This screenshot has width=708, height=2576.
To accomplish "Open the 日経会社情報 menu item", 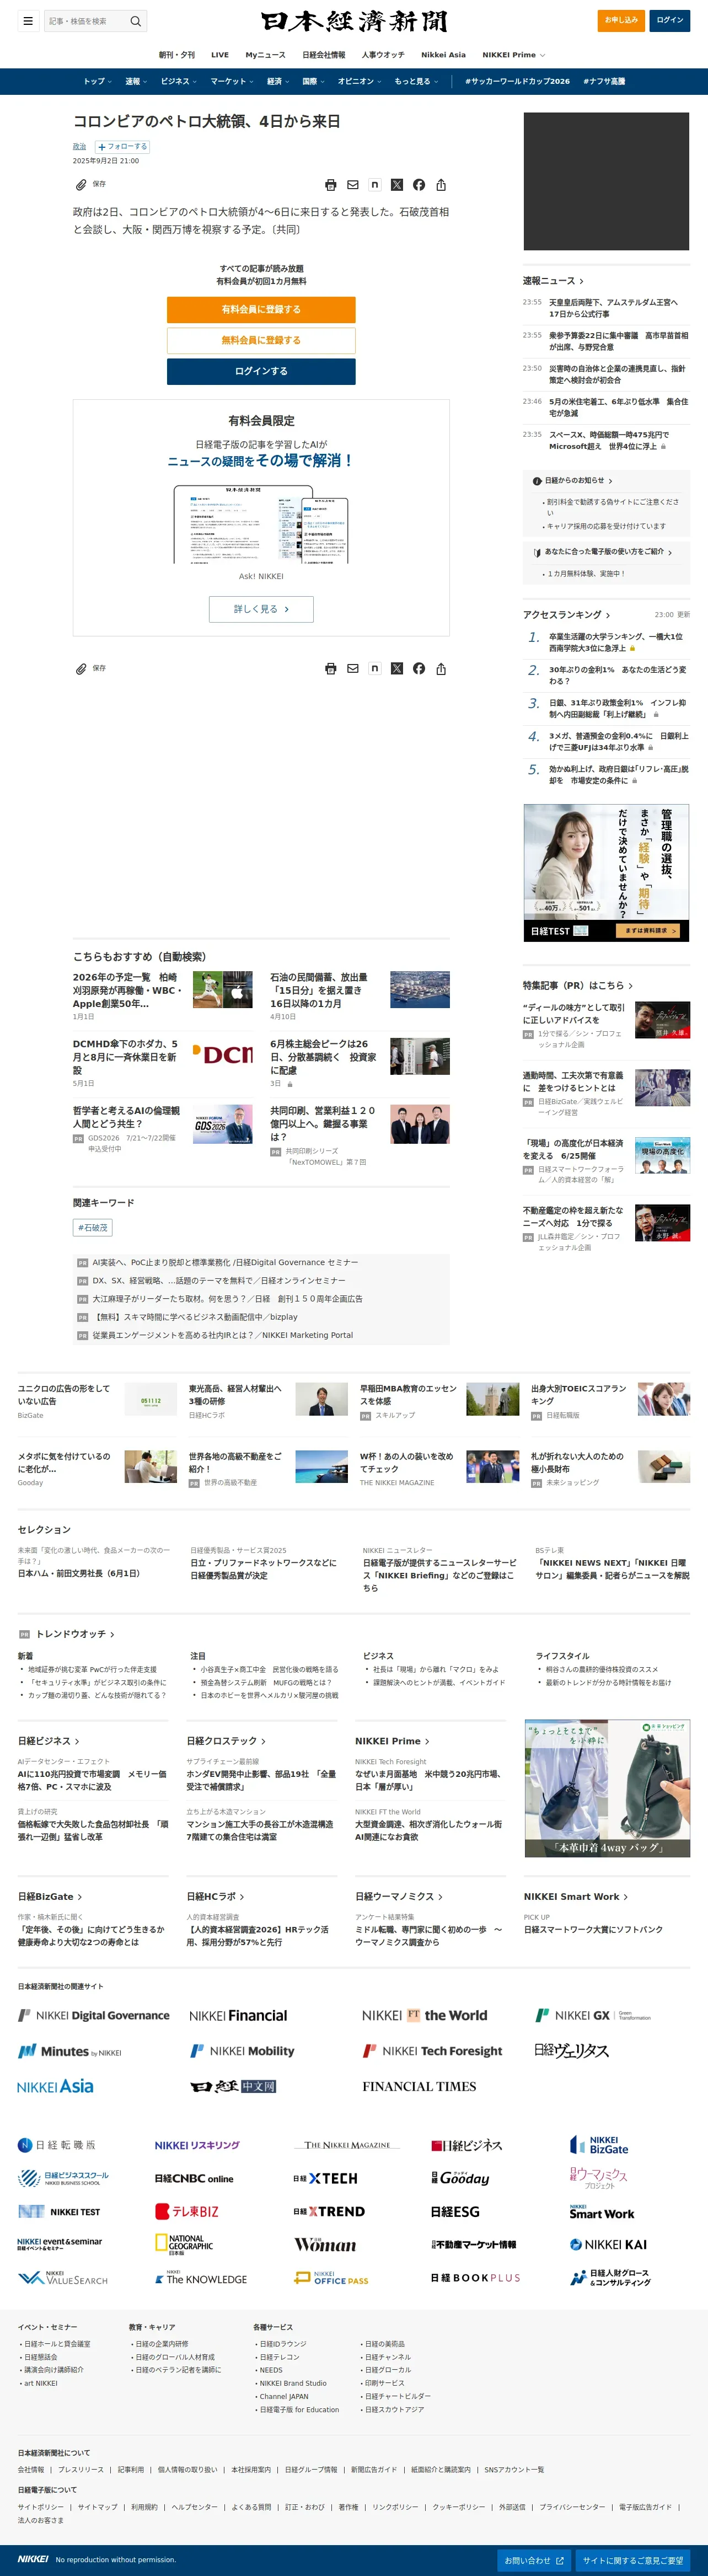I will [323, 55].
